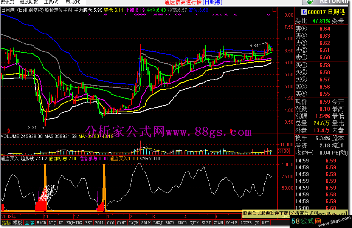Select the RSI indicator tab
Screen dimensions: 352x228
tap(89, 223)
